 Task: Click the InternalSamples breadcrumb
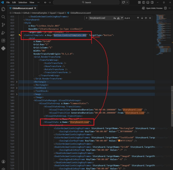(40, 13)
